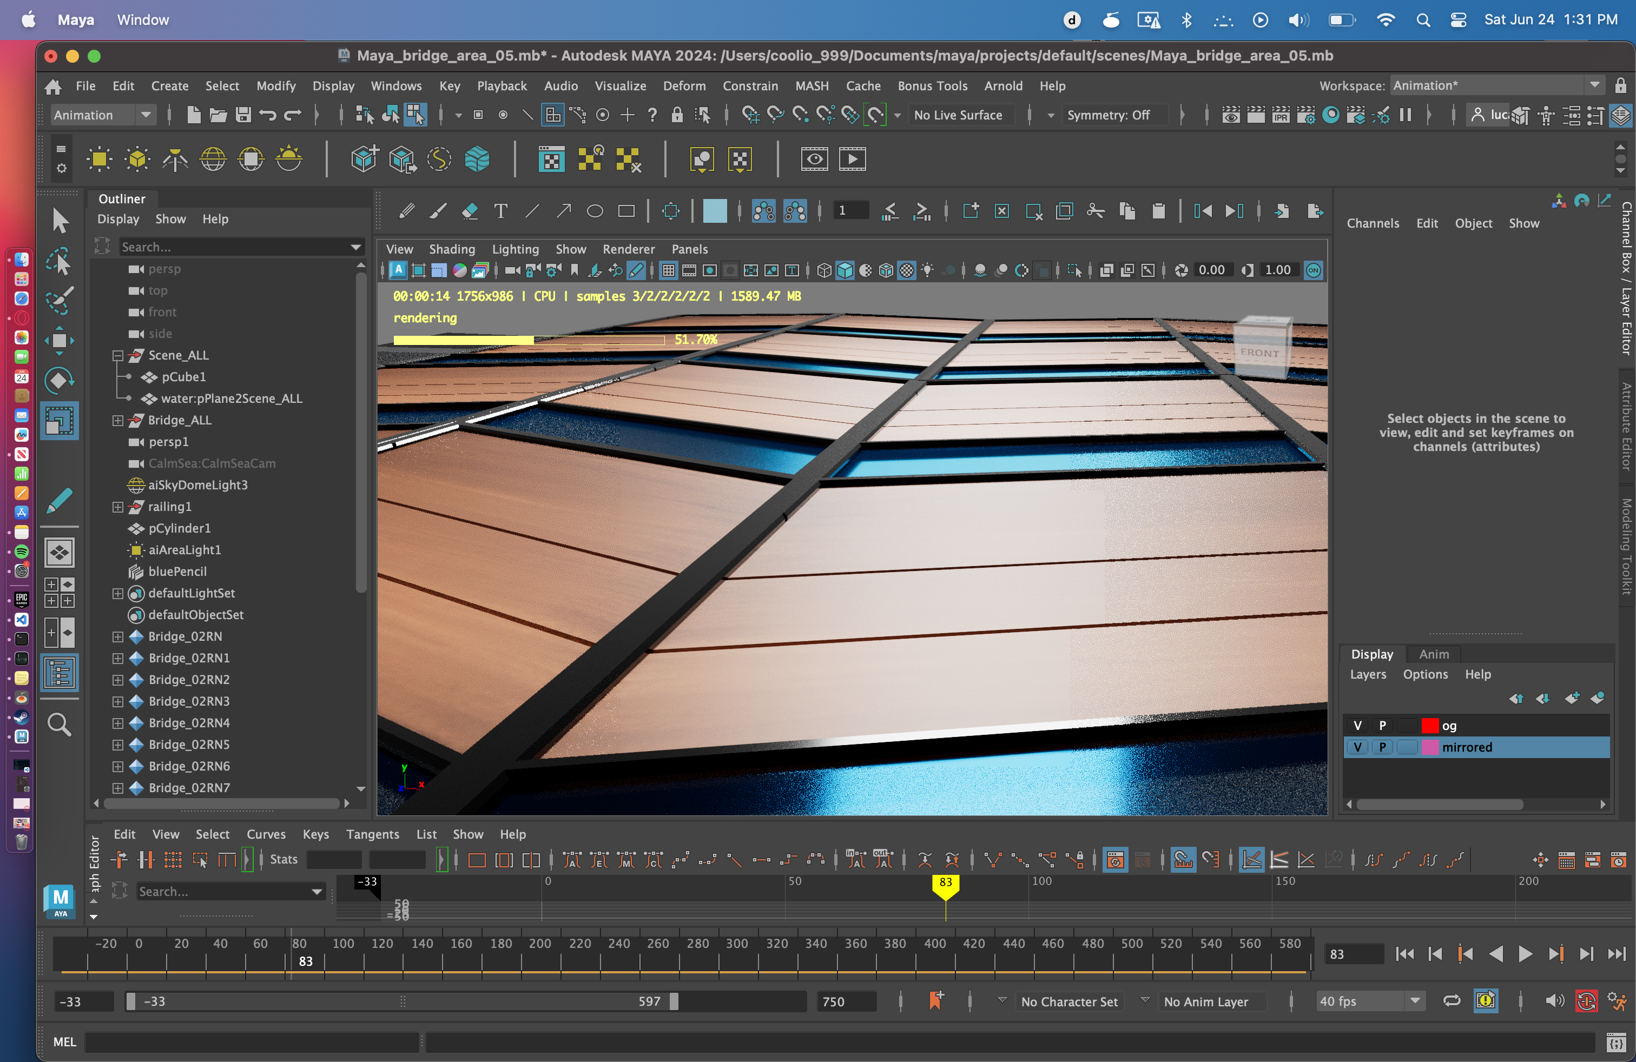This screenshot has width=1636, height=1062.
Task: Select the Blue Pencil tool in the viewport toolbar
Action: (637, 270)
